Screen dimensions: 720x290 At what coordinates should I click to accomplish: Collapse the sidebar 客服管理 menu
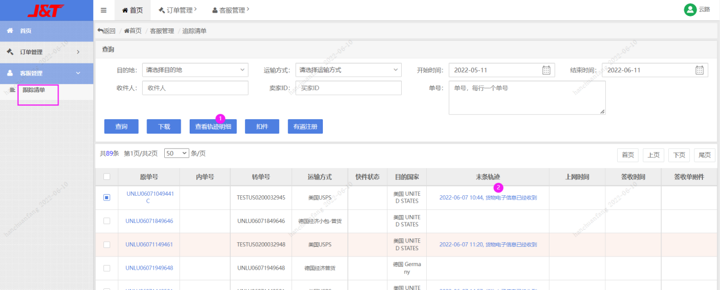pos(47,73)
